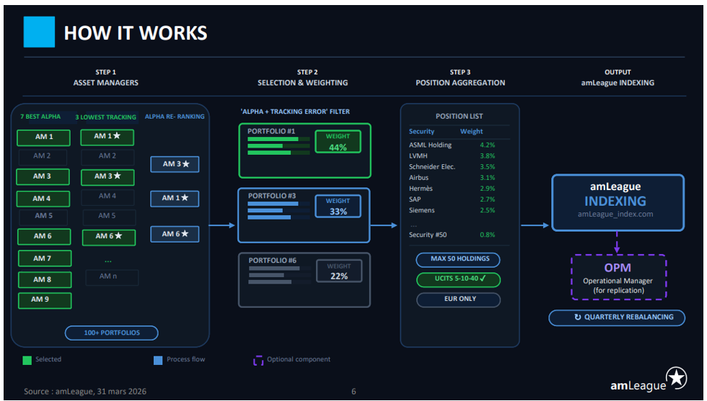Select AM 3 under 7 Best Alpha
Screen dimensions: 707x401
(43, 176)
